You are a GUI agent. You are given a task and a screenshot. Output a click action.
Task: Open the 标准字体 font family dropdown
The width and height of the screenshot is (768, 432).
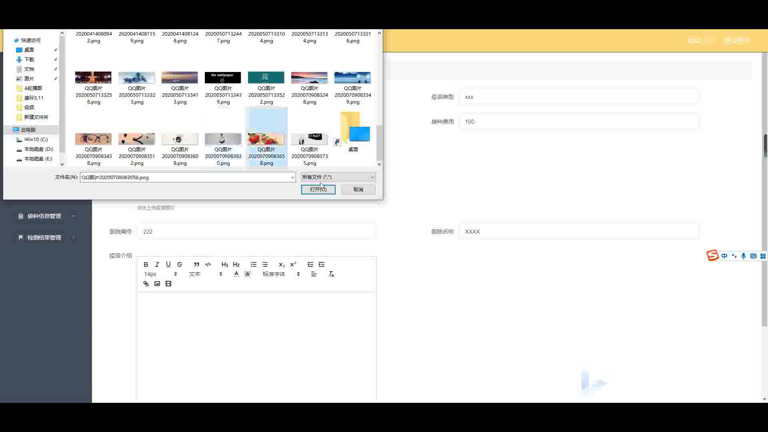click(x=281, y=274)
